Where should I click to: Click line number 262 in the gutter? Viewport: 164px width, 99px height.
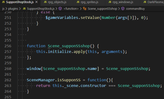click(x=8, y=80)
